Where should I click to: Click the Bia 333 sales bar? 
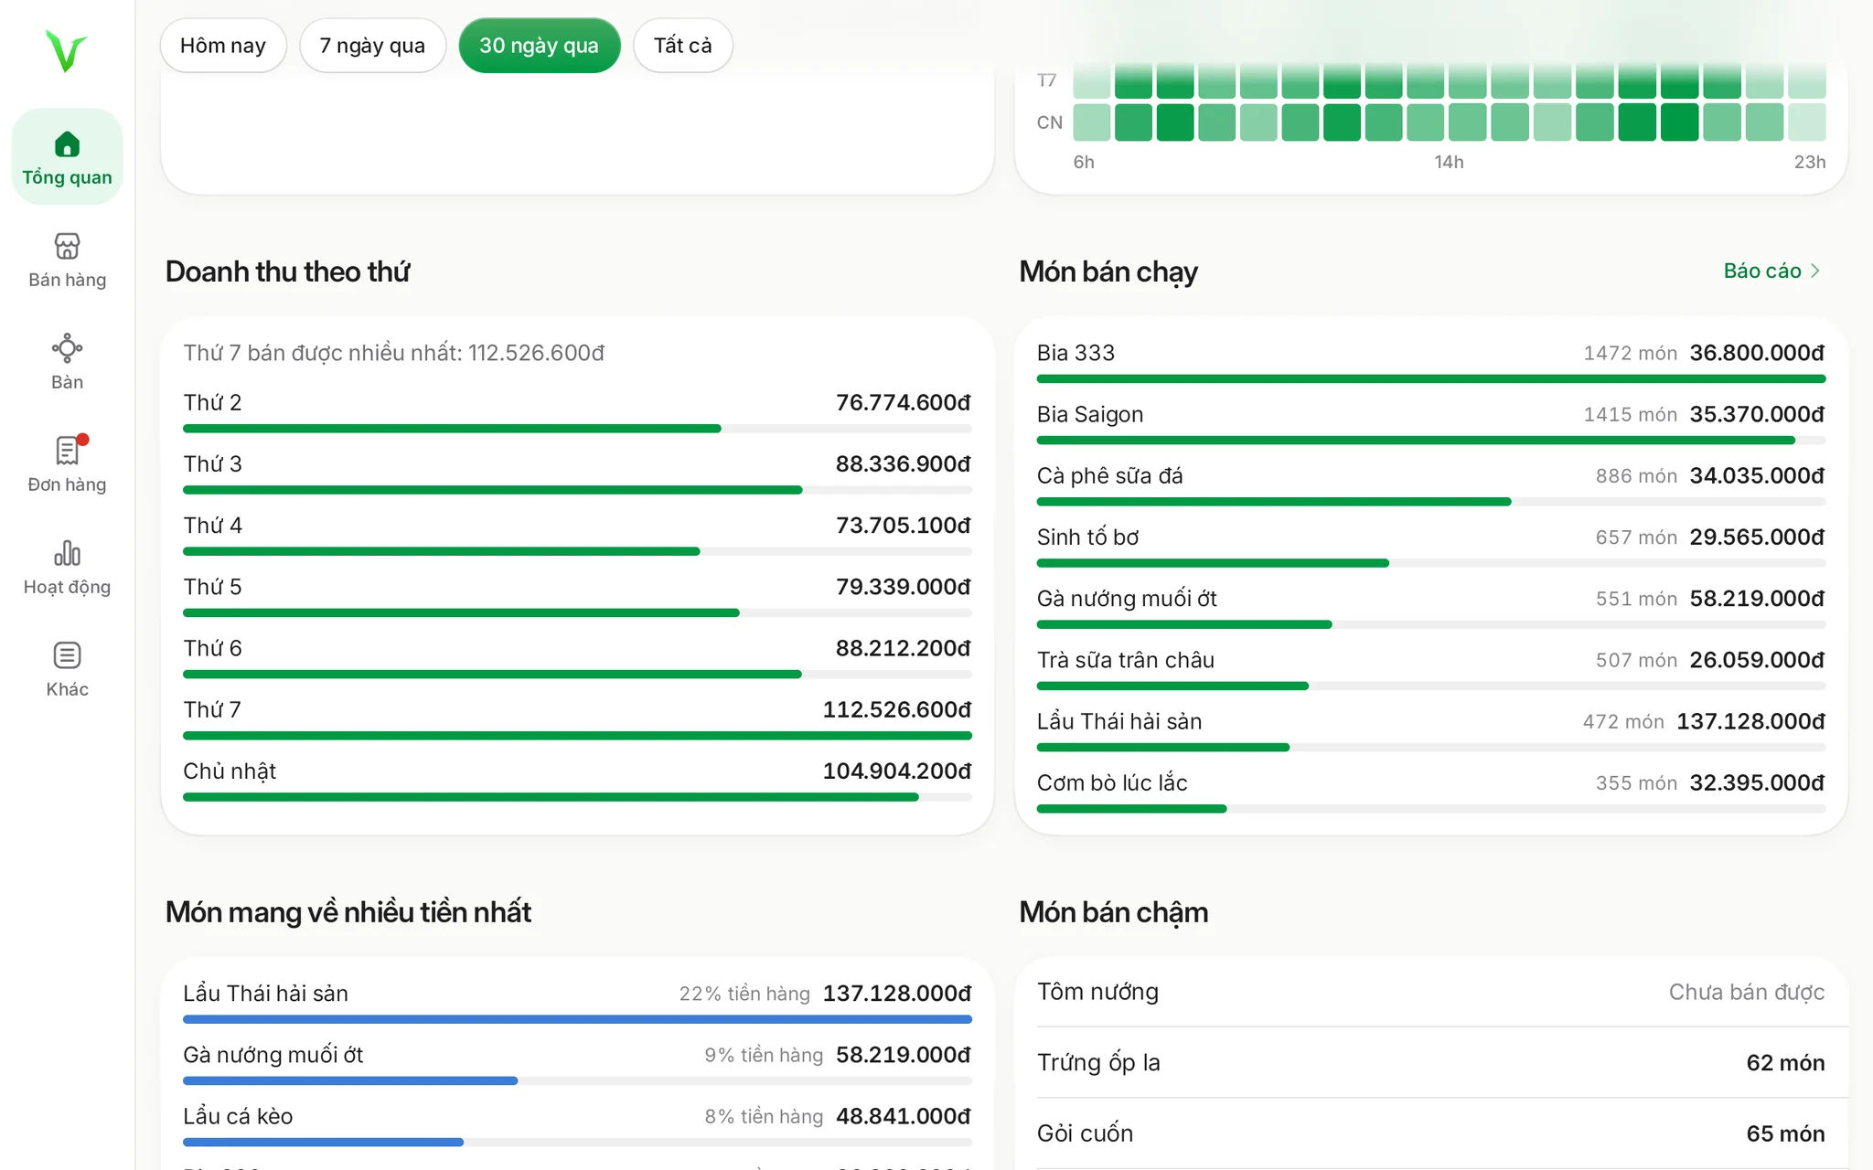click(x=1431, y=378)
